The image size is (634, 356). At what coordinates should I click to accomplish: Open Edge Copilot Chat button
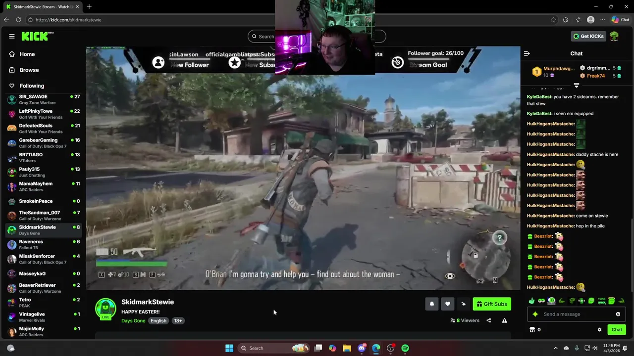tap(621, 20)
